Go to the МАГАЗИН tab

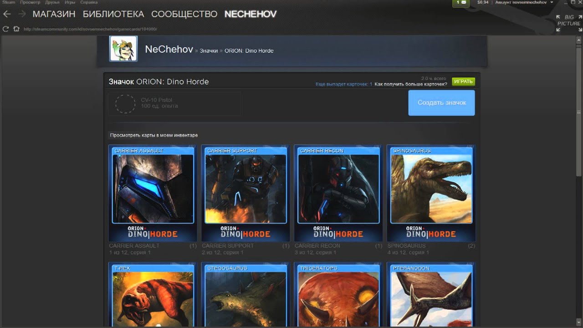[54, 14]
